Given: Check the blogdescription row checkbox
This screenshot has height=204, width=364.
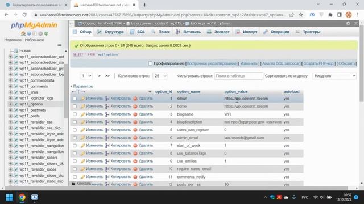Looking at the screenshot, I should (75, 122).
